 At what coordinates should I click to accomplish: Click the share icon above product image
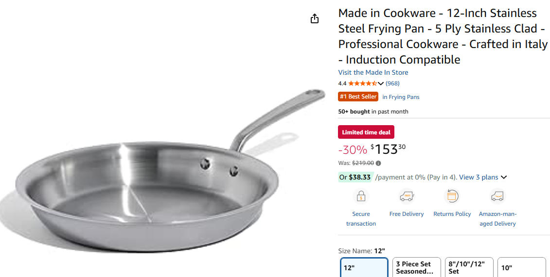pos(315,18)
